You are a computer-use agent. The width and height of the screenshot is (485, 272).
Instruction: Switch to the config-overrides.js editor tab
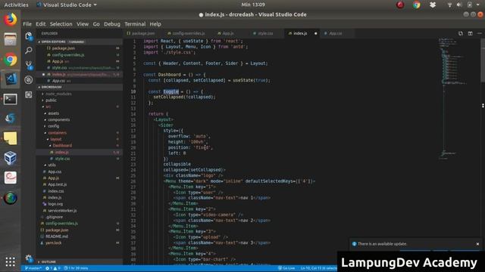(x=189, y=33)
